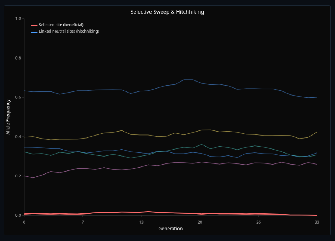Select the topmost blue hitchhiking curve
The height and width of the screenshot is (241, 335).
pyautogui.click(x=110, y=89)
